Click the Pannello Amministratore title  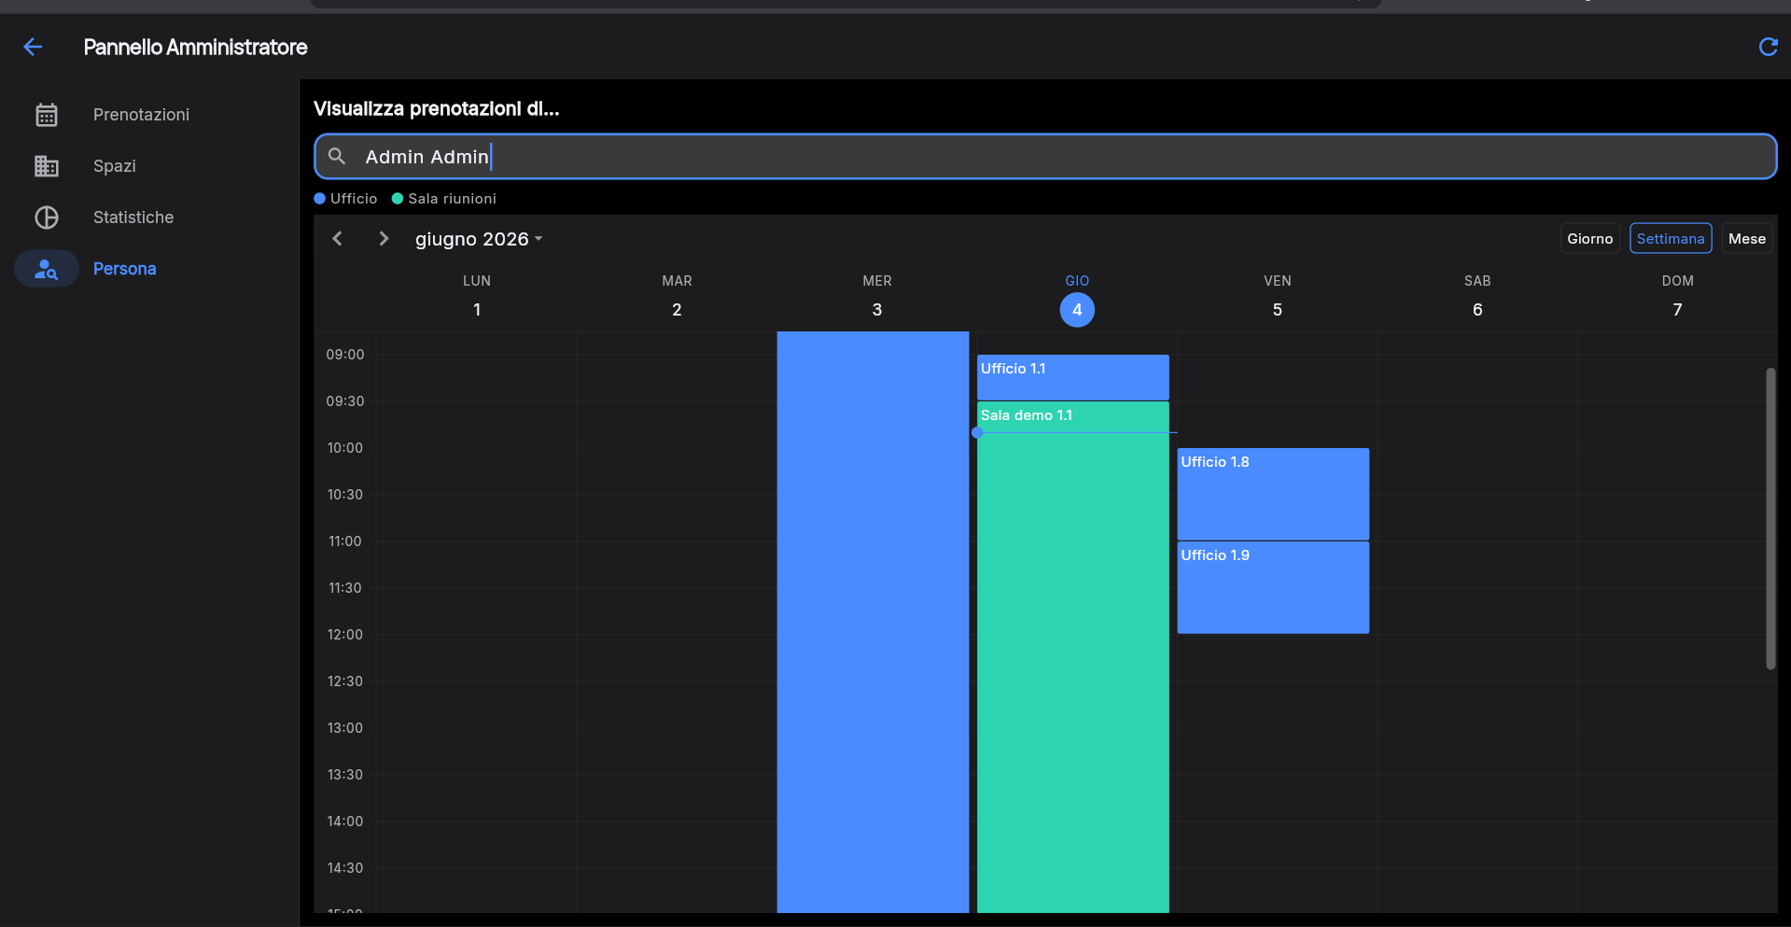[x=195, y=47]
